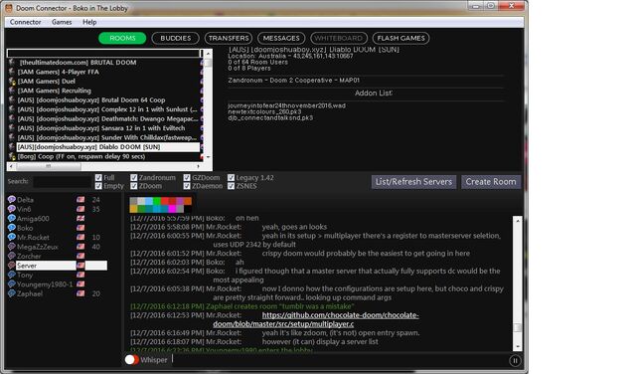The height and width of the screenshot is (374, 636).
Task: Toggle the GZDoom filter checkbox
Action: pos(187,177)
